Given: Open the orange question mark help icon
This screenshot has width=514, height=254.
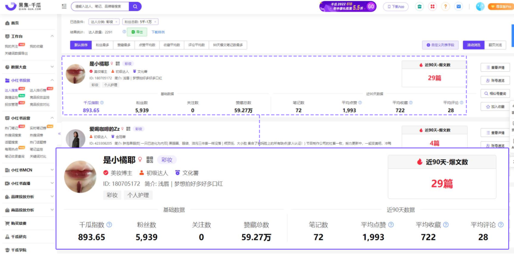Looking at the screenshot, I should (x=445, y=7).
